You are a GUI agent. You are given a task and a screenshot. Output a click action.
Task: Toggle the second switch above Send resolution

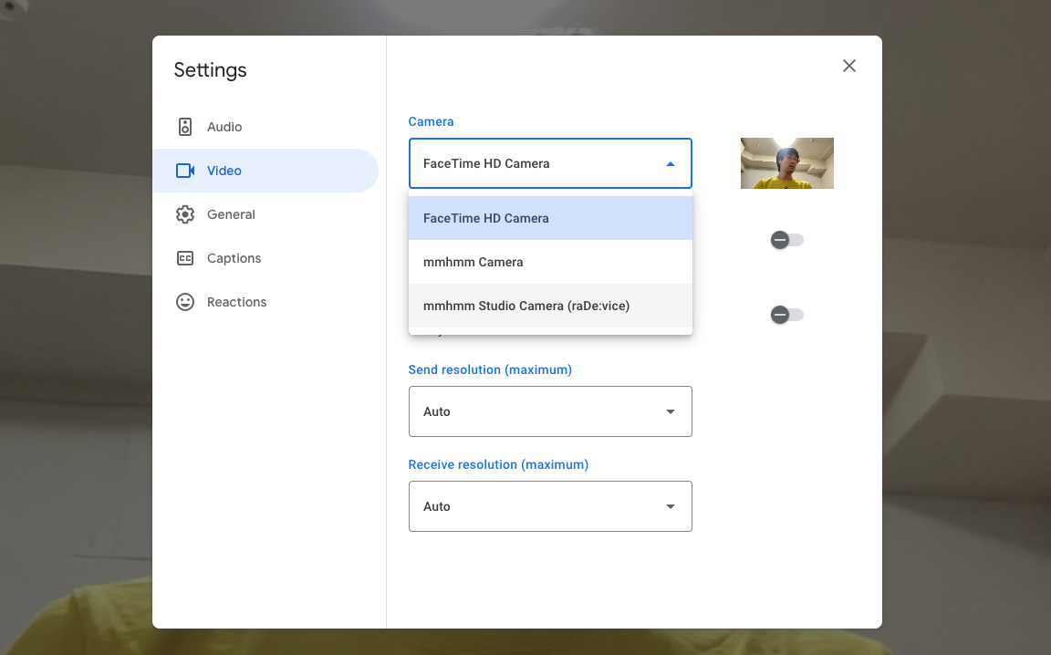(786, 315)
